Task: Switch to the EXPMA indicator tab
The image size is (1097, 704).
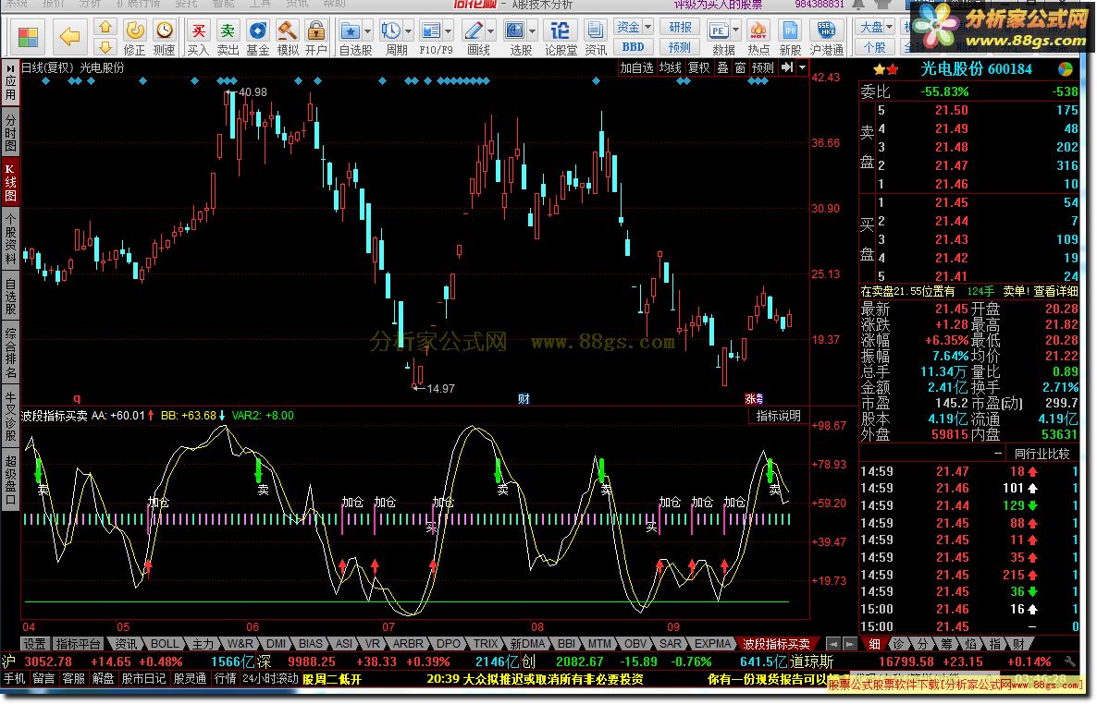Action: coord(712,644)
